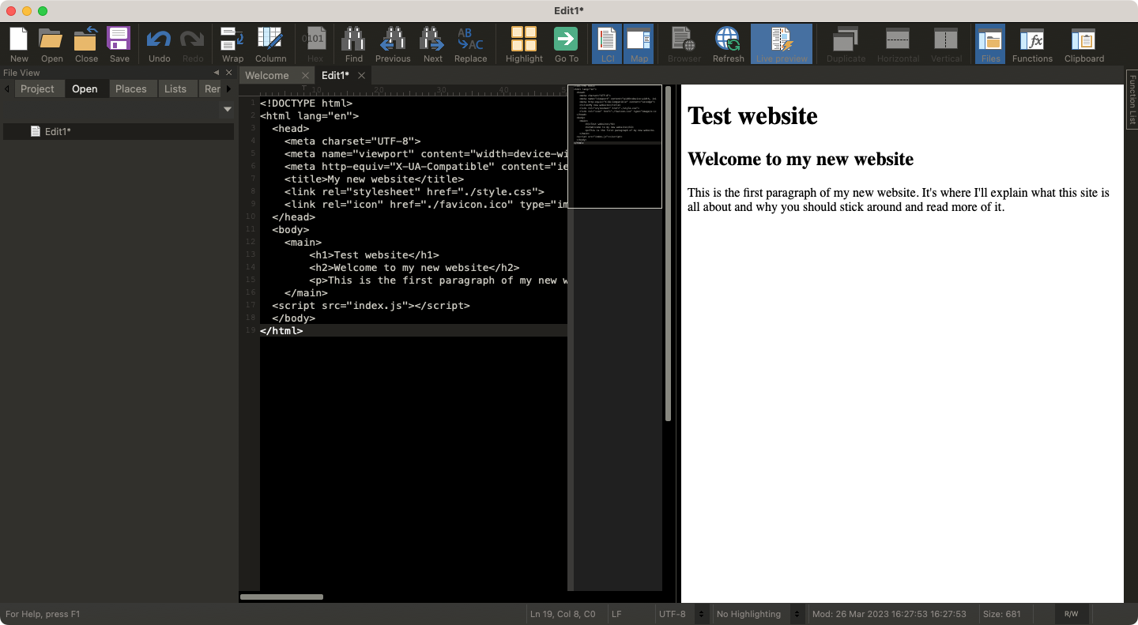This screenshot has width=1138, height=625.
Task: Click the document map thumbnail
Action: (615, 147)
